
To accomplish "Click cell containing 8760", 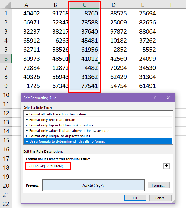I will [84, 13].
